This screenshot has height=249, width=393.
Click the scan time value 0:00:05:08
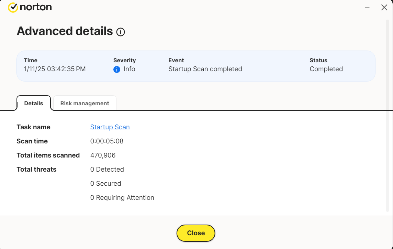click(107, 141)
